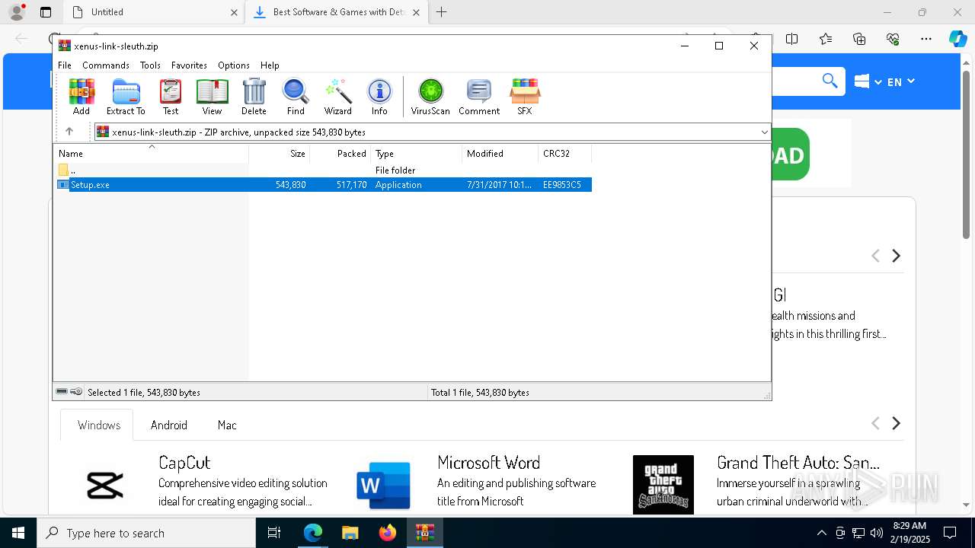The width and height of the screenshot is (975, 548).
Task: Open the Windows Start menu
Action: [x=18, y=533]
